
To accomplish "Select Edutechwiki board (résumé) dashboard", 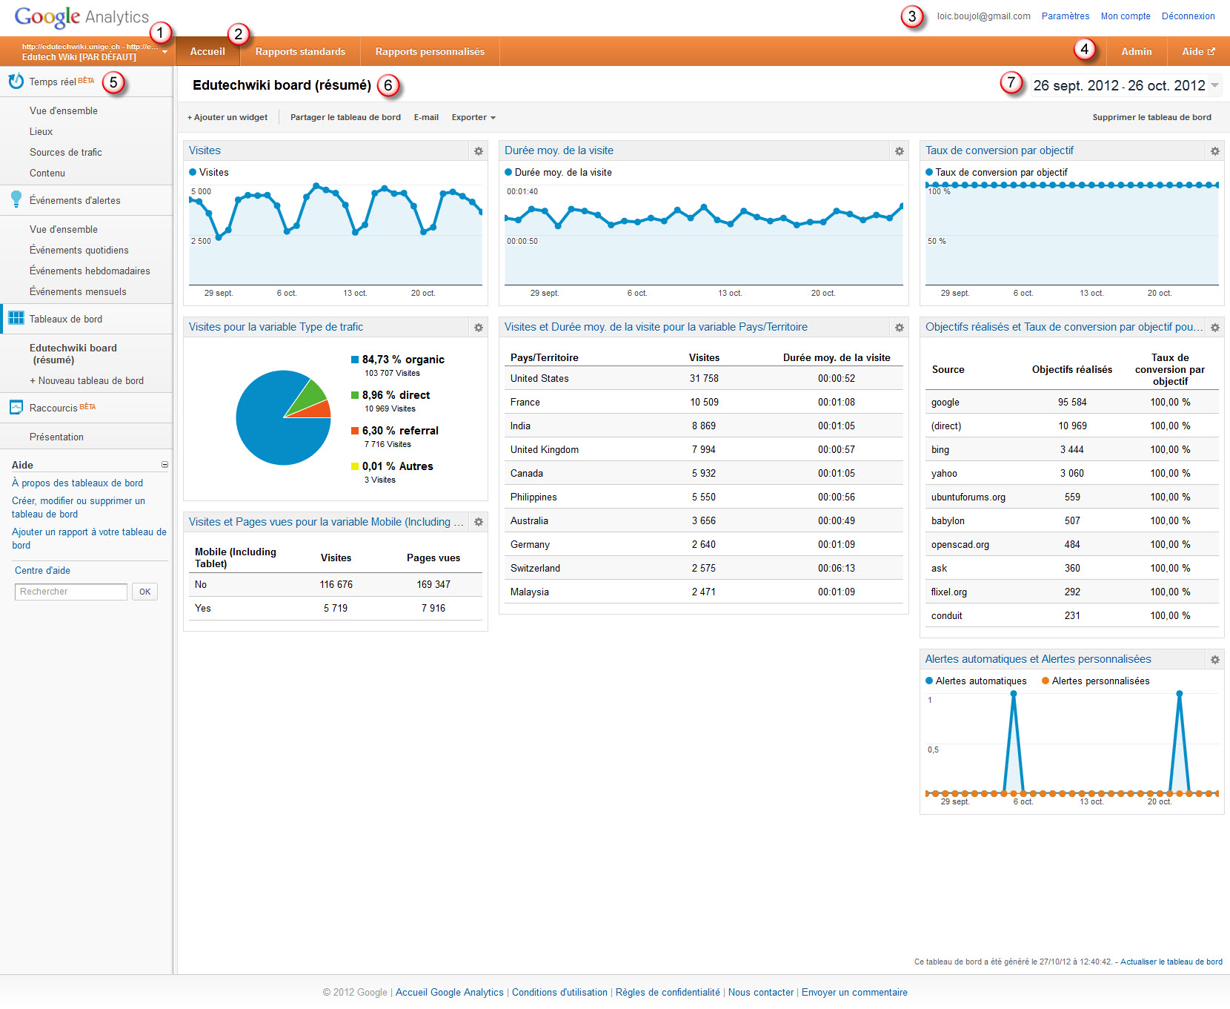I will tap(73, 354).
